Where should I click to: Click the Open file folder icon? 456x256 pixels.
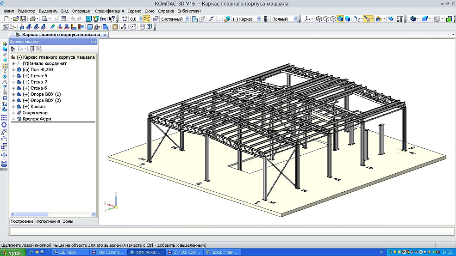(15, 19)
